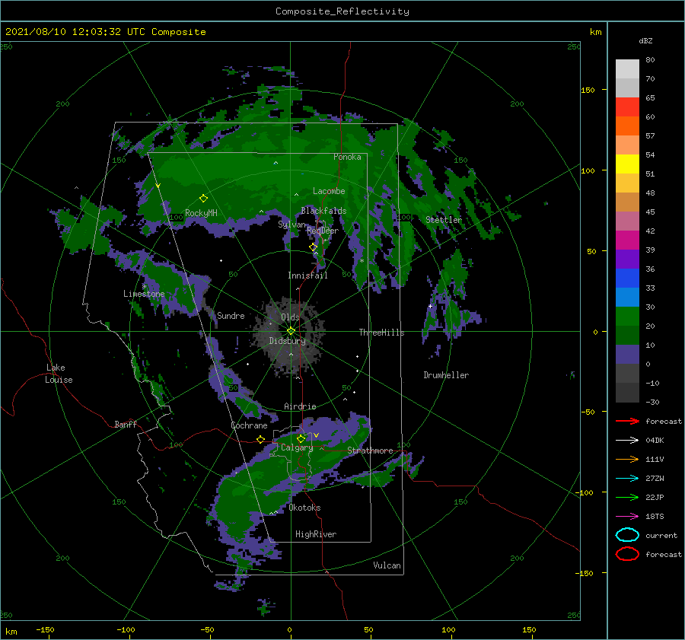Click the yellow diamond marker above Calgary
This screenshot has width=685, height=640.
point(301,438)
